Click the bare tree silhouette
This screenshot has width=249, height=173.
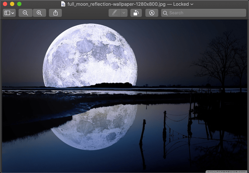(222, 59)
